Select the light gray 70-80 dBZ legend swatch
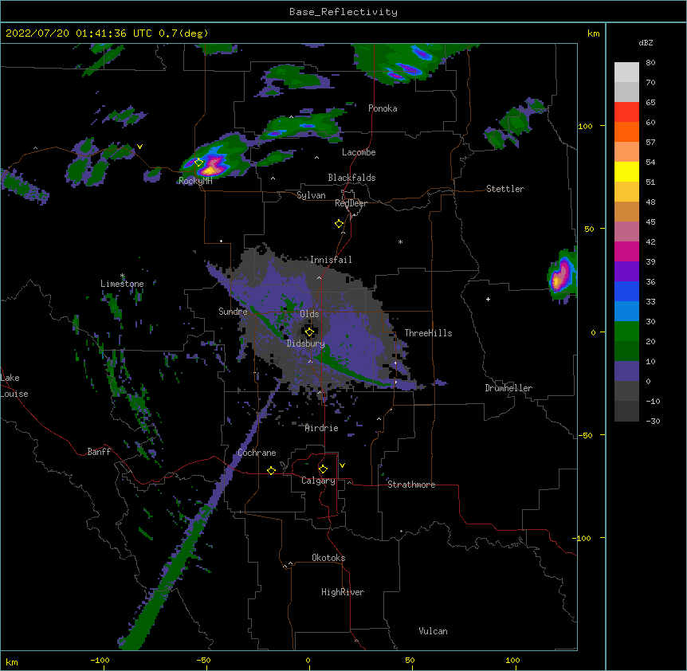The height and width of the screenshot is (671, 687). [x=626, y=73]
